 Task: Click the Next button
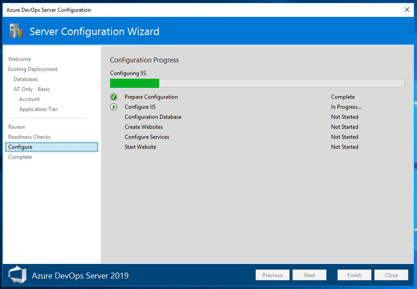coord(310,275)
